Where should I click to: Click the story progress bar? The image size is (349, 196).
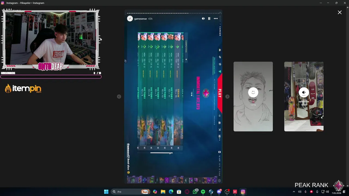click(173, 13)
